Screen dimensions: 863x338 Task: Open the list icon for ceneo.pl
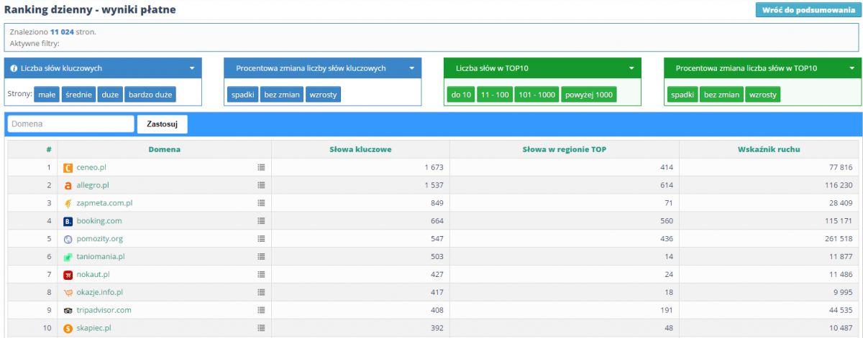click(x=261, y=167)
